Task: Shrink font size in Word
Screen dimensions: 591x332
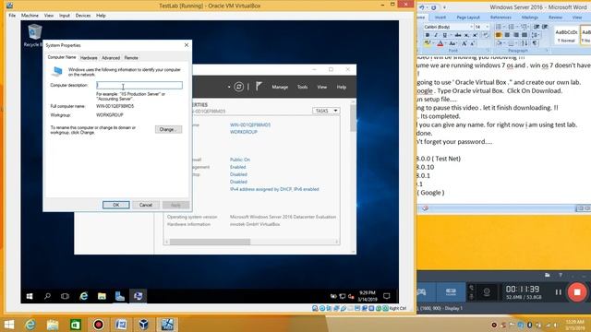Action: (472, 43)
